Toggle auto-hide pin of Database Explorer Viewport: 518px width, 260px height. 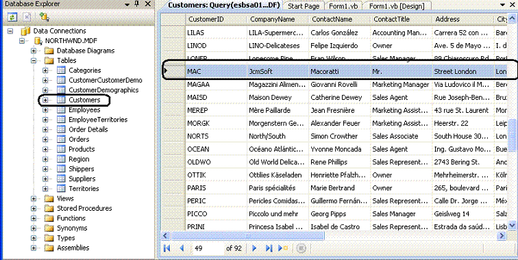[x=137, y=4]
